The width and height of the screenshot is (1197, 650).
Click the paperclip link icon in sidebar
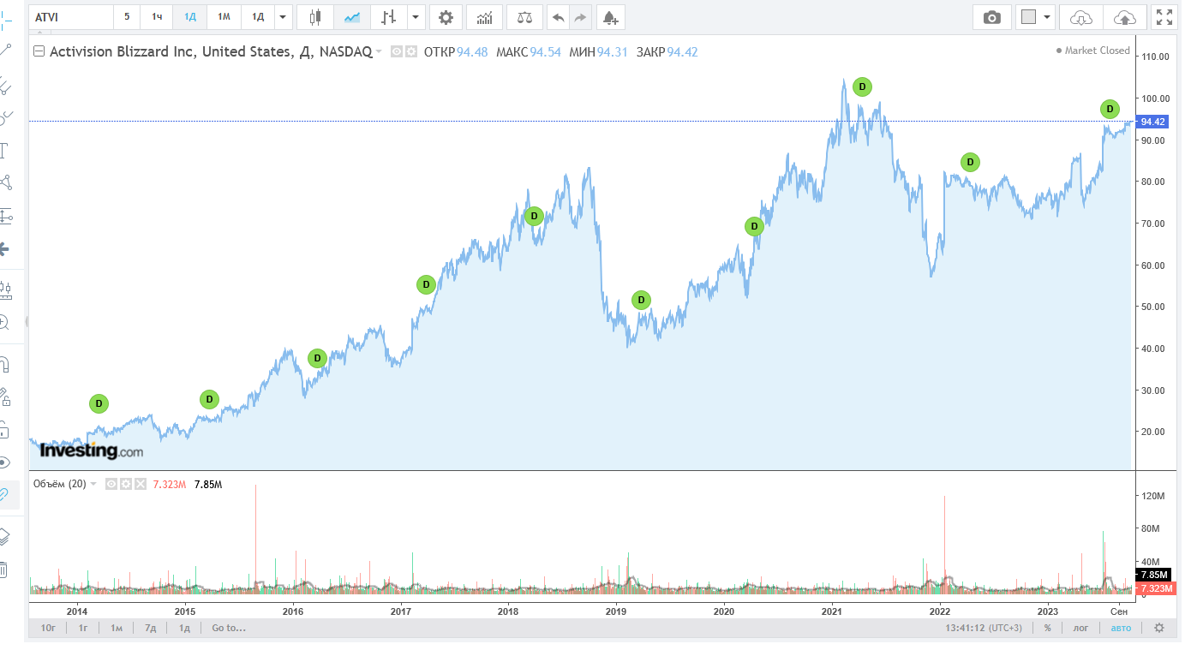point(5,494)
